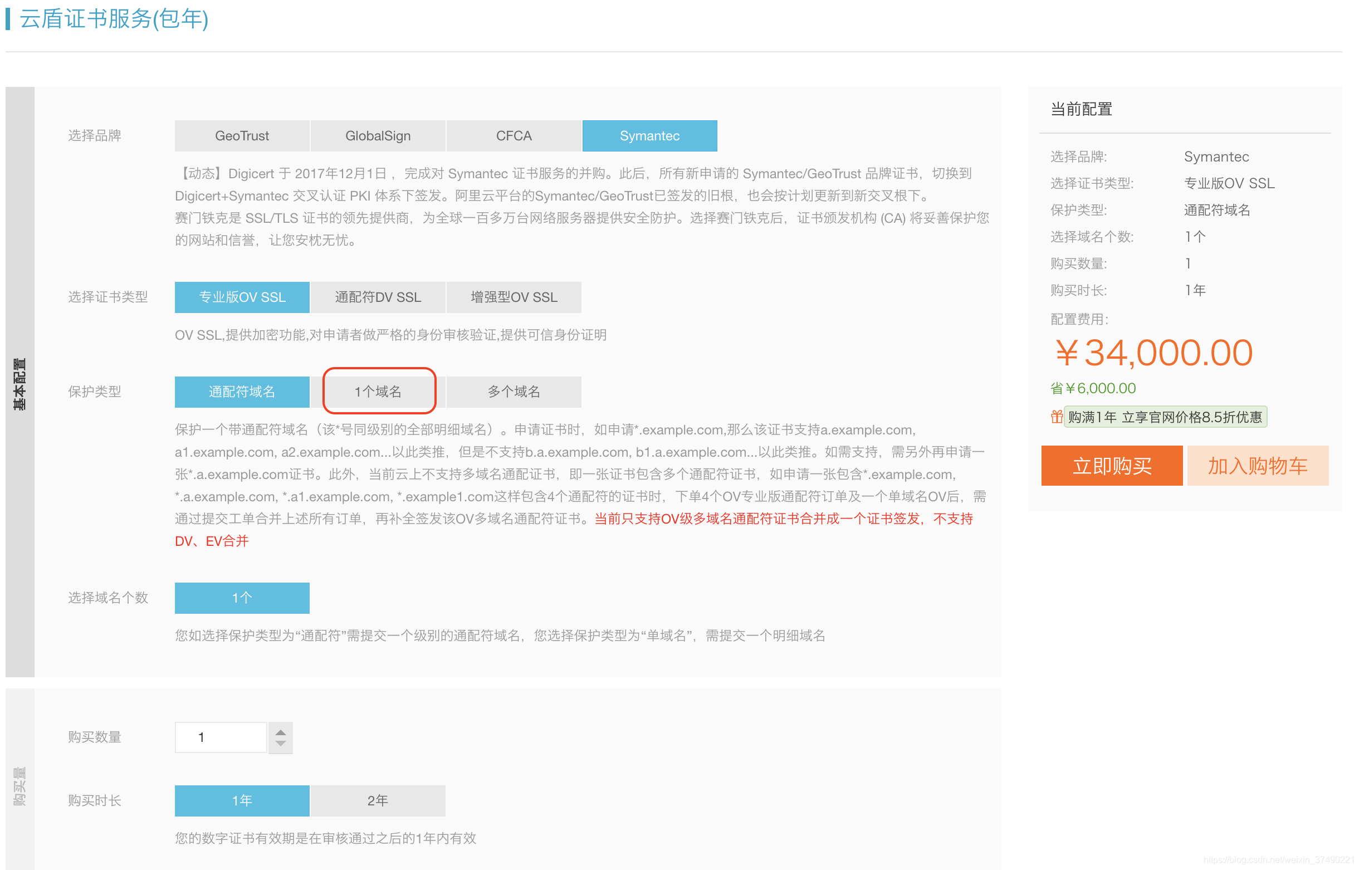Select 1年 purchase duration

point(242,801)
